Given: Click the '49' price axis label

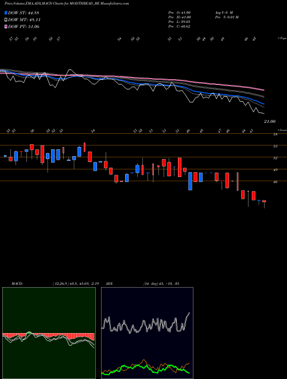Looking at the screenshot, I should [275, 170].
